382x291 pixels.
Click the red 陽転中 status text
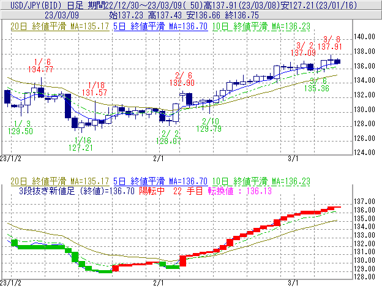pyautogui.click(x=152, y=191)
